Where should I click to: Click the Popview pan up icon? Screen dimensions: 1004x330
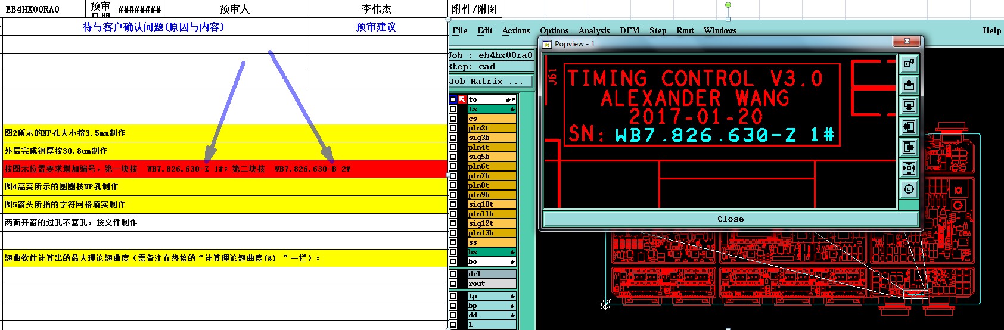point(909,85)
